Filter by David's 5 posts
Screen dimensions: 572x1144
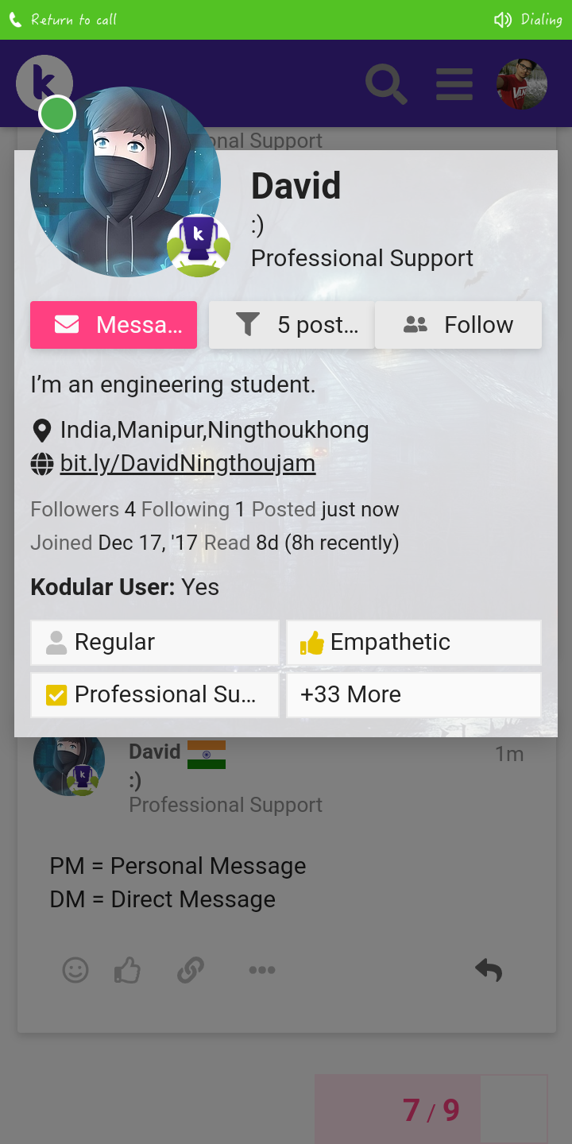291,325
